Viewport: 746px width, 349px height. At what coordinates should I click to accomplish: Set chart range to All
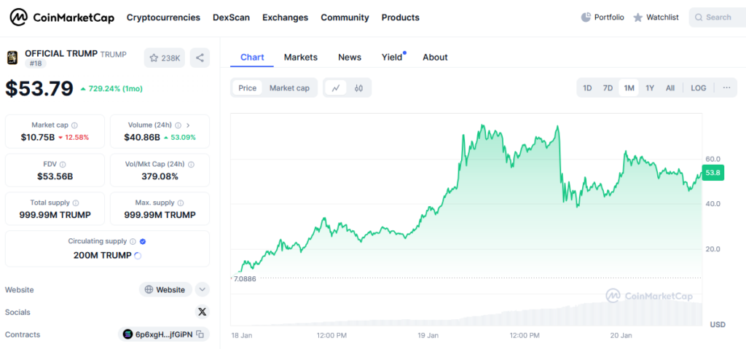670,88
